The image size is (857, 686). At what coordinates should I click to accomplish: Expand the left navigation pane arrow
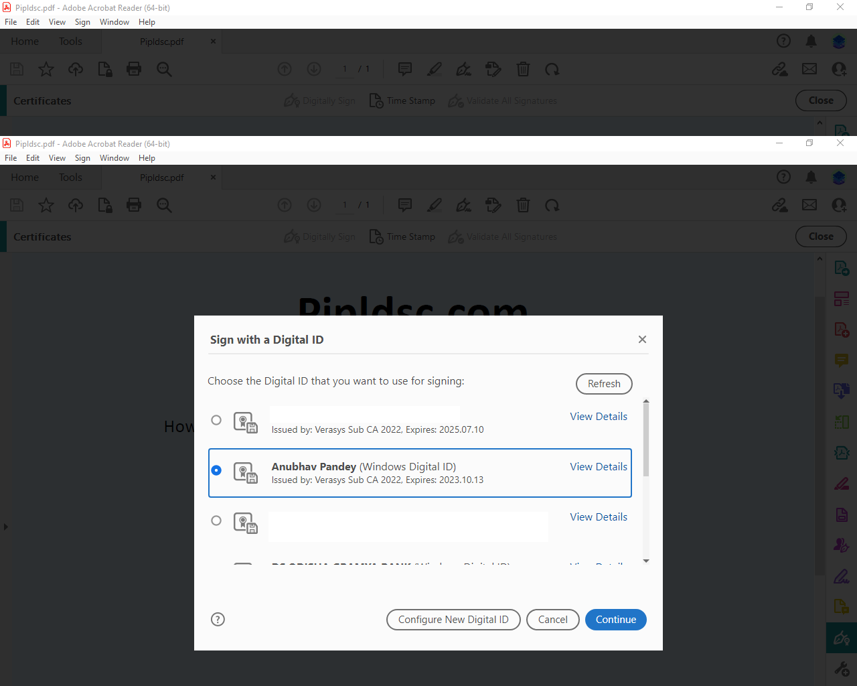pyautogui.click(x=5, y=527)
